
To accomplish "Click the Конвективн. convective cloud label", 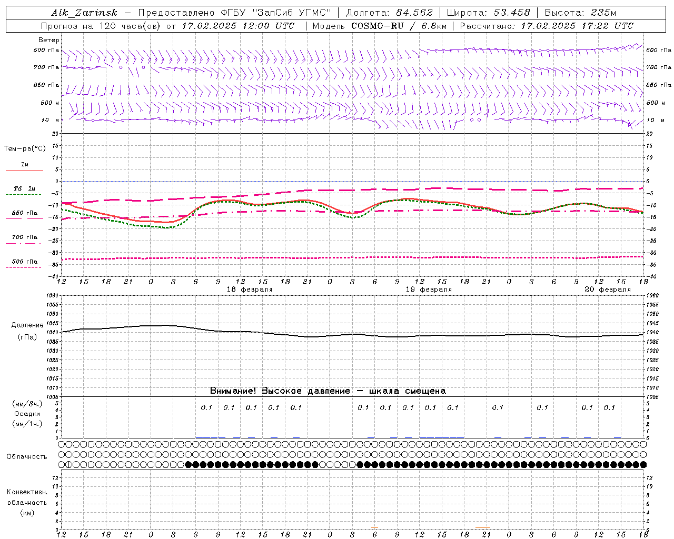I will 27,492.
